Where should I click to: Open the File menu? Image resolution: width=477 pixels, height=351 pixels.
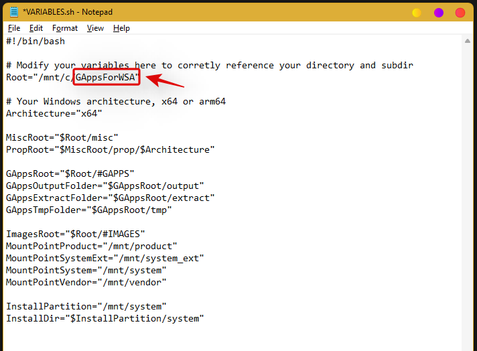(14, 28)
